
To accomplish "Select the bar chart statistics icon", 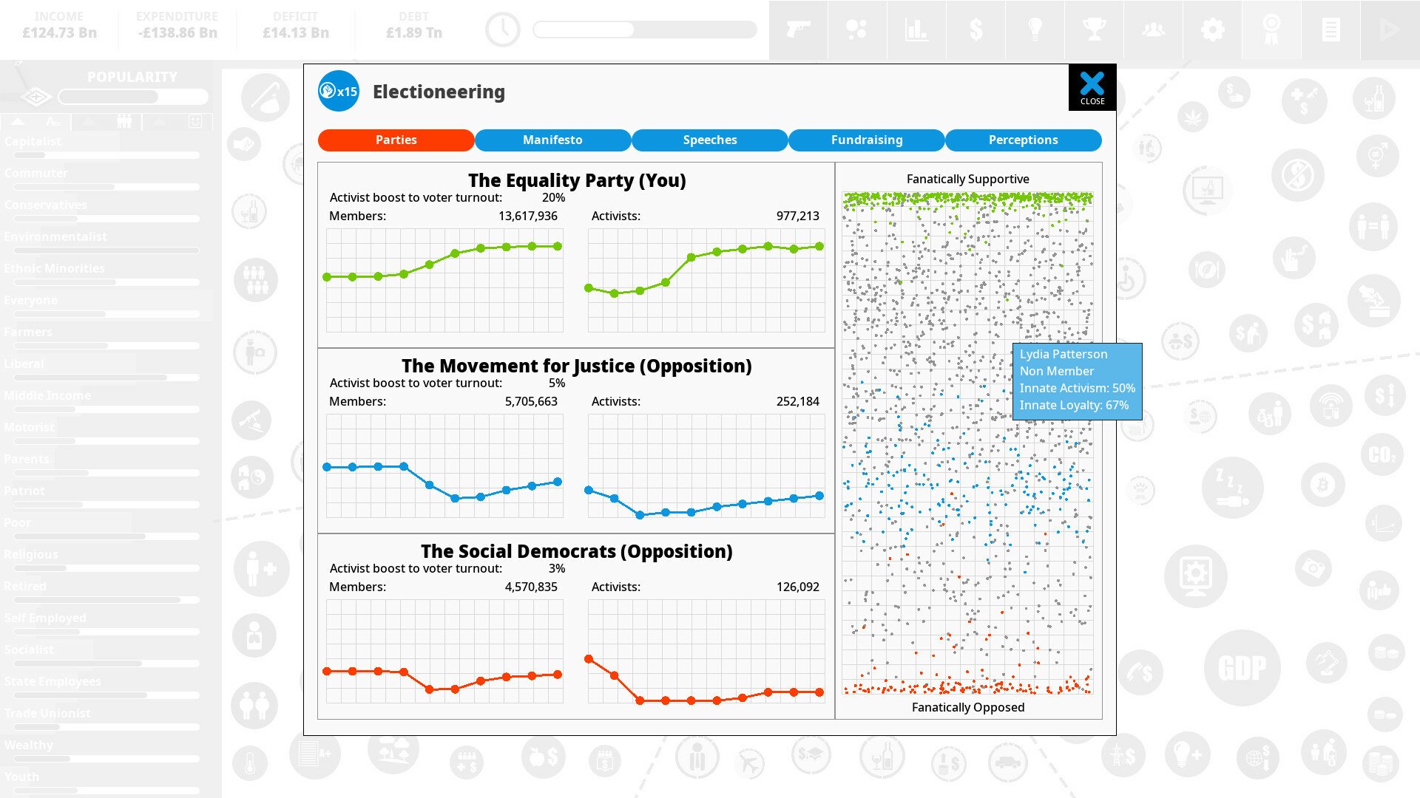I will coord(917,30).
